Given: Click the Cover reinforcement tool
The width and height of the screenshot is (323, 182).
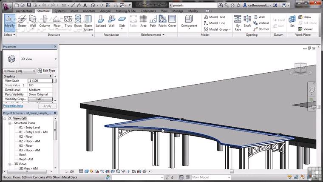Looking at the screenshot, I should point(172,21).
